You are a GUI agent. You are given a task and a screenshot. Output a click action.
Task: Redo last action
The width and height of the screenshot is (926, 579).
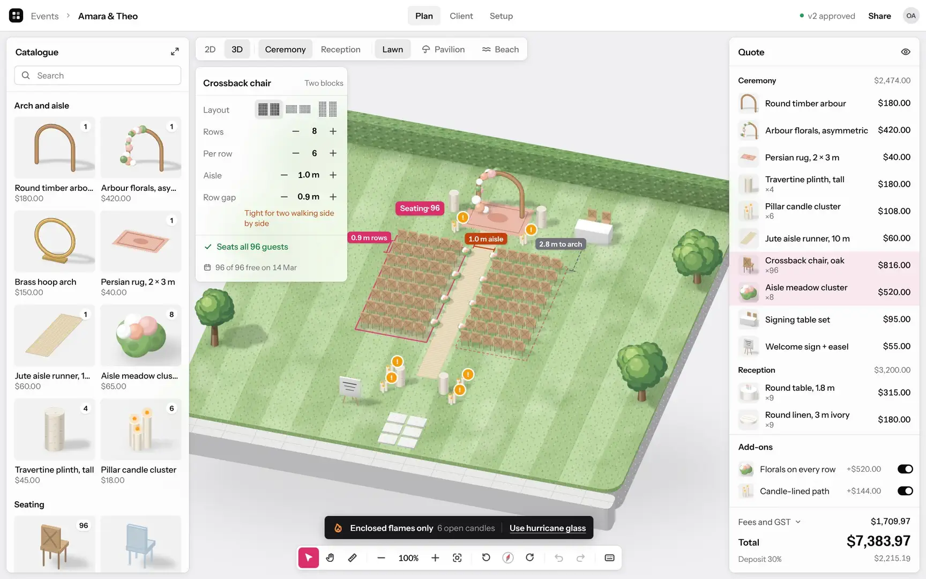tap(580, 558)
